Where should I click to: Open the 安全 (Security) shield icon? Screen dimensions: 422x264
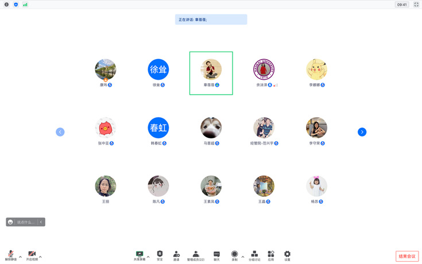point(160,254)
